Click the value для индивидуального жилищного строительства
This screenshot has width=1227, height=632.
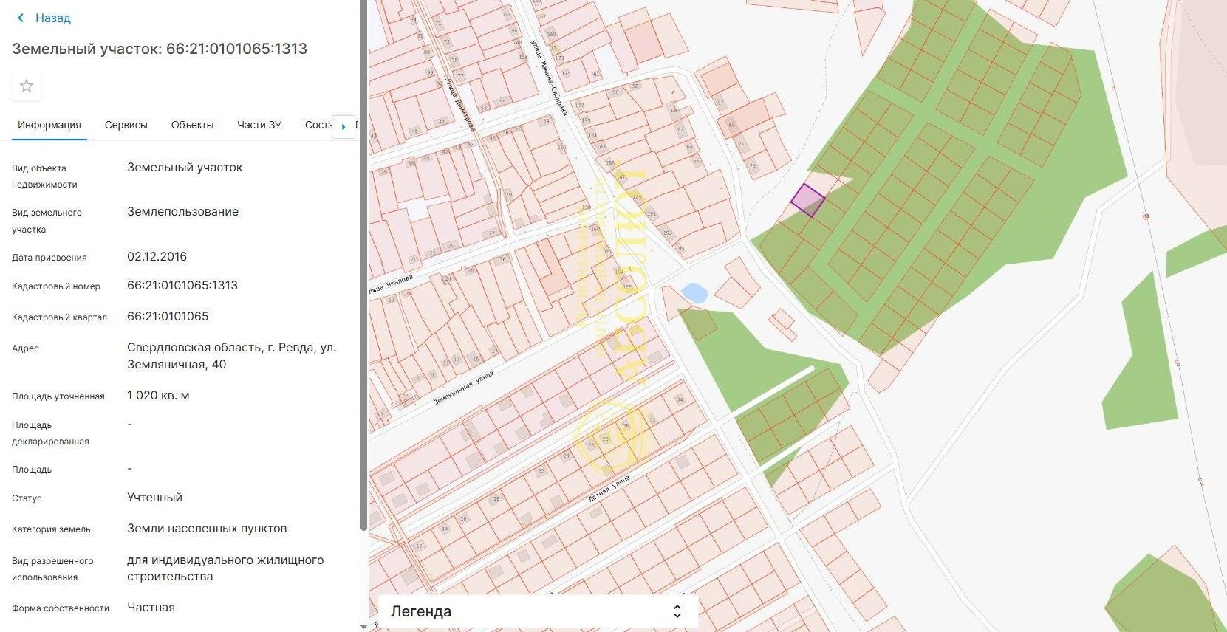(x=225, y=569)
